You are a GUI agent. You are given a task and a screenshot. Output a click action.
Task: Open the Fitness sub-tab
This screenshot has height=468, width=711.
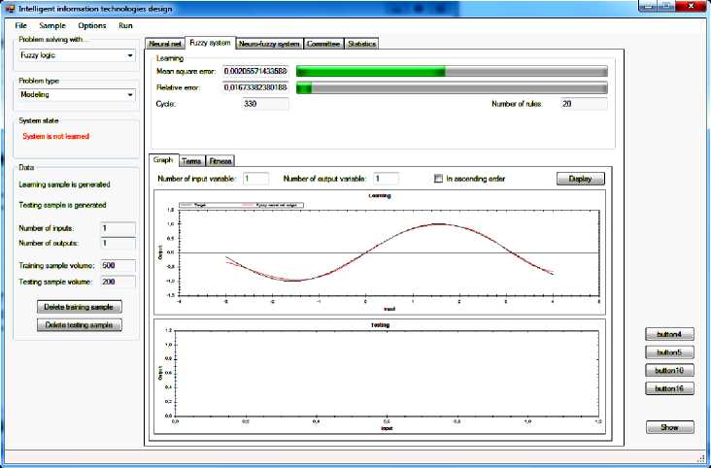tap(220, 161)
